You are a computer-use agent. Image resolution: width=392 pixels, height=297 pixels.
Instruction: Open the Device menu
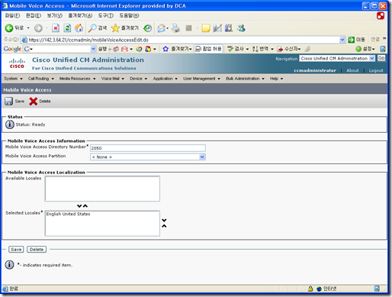point(139,79)
